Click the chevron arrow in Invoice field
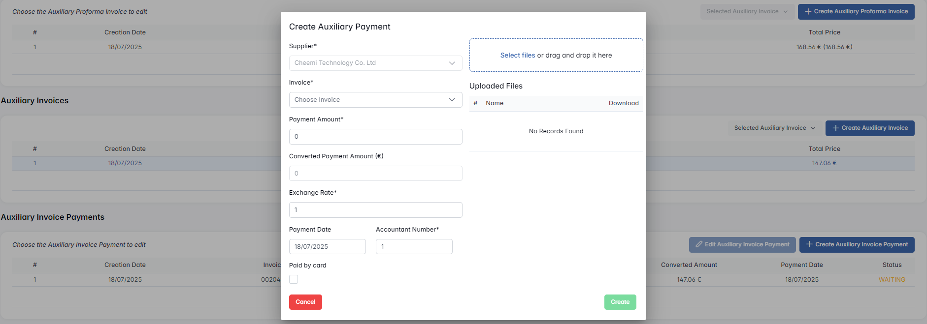Viewport: 927px width, 324px height. click(x=452, y=100)
